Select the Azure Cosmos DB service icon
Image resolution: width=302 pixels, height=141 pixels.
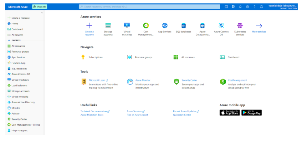221,26
